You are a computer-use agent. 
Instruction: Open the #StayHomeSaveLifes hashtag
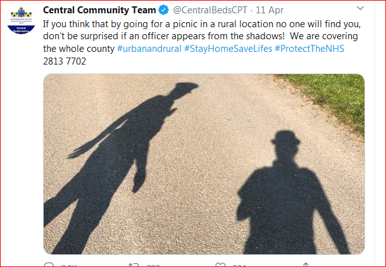pos(228,49)
